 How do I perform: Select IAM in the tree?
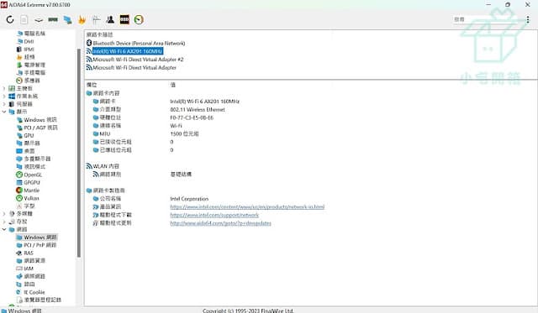[24, 269]
